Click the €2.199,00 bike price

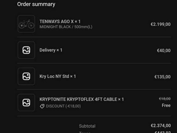(x=160, y=24)
